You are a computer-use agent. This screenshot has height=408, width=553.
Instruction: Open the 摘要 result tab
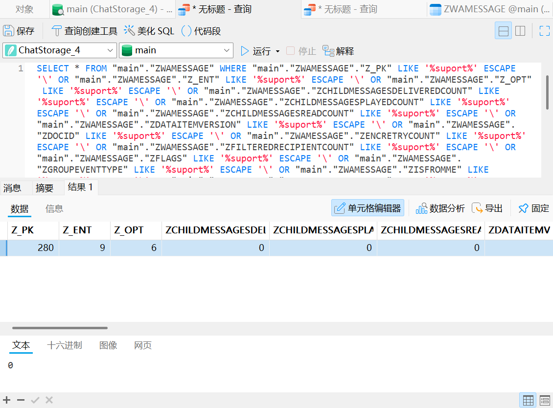(45, 187)
